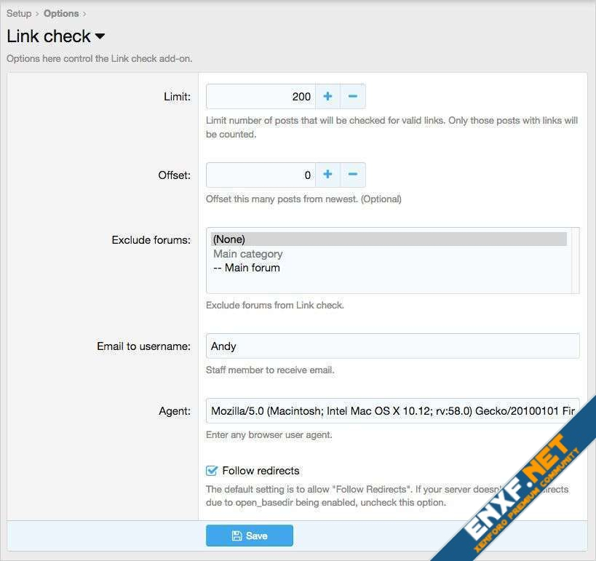
Task: Click the Link check page heading
Action: tap(49, 36)
